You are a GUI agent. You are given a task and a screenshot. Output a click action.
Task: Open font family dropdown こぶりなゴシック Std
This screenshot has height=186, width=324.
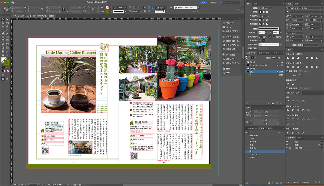point(321,8)
